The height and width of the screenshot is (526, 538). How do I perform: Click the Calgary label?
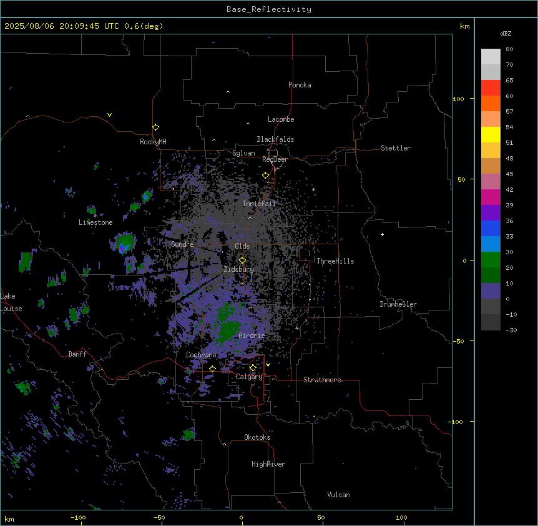(x=249, y=377)
